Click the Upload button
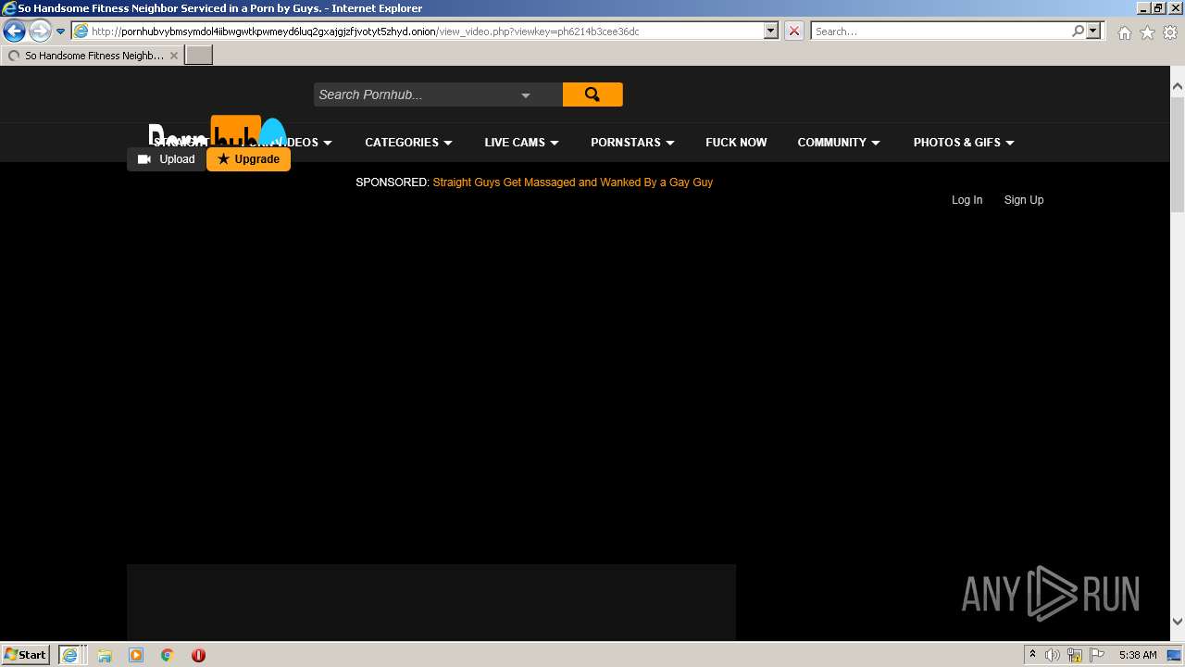Screen dimensions: 1185x667 click(167, 159)
